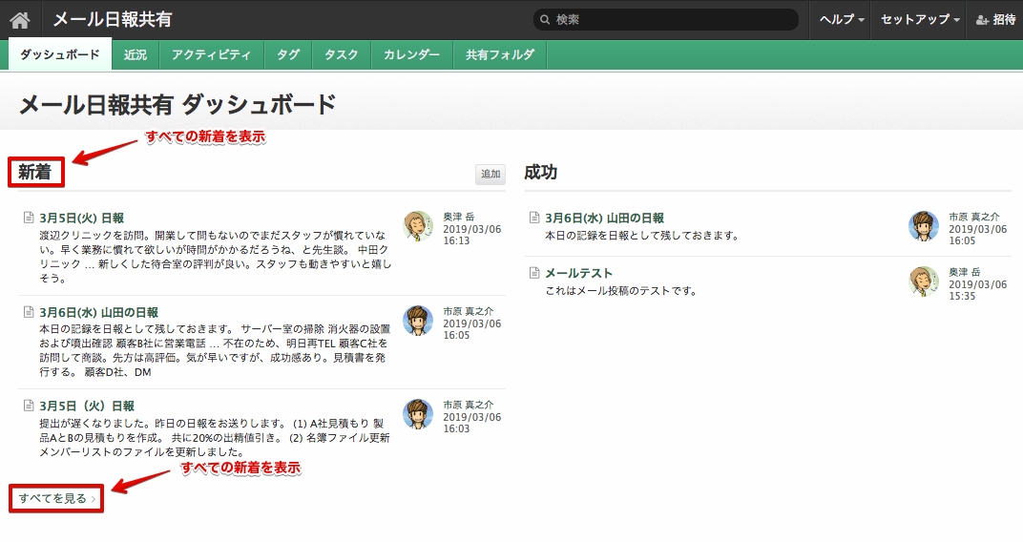The height and width of the screenshot is (542, 1023).
Task: Click timestamp 2019/03/06 16:13
Action: [471, 235]
